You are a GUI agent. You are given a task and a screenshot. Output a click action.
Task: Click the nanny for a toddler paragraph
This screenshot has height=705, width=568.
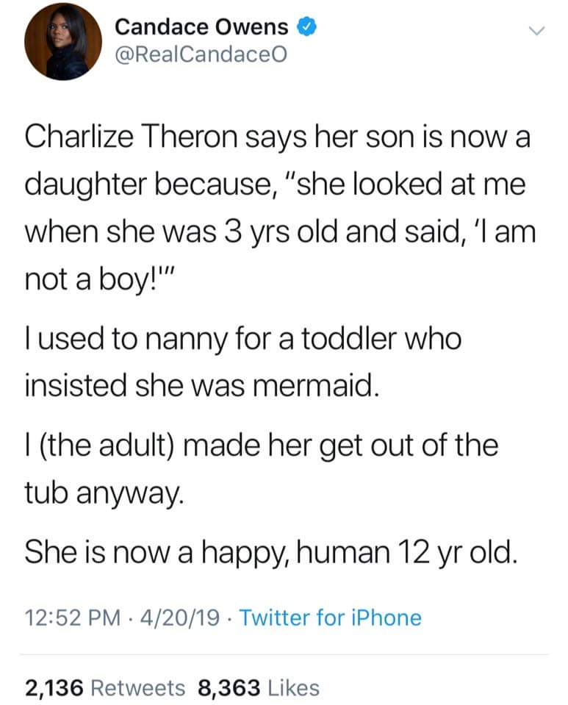point(243,362)
